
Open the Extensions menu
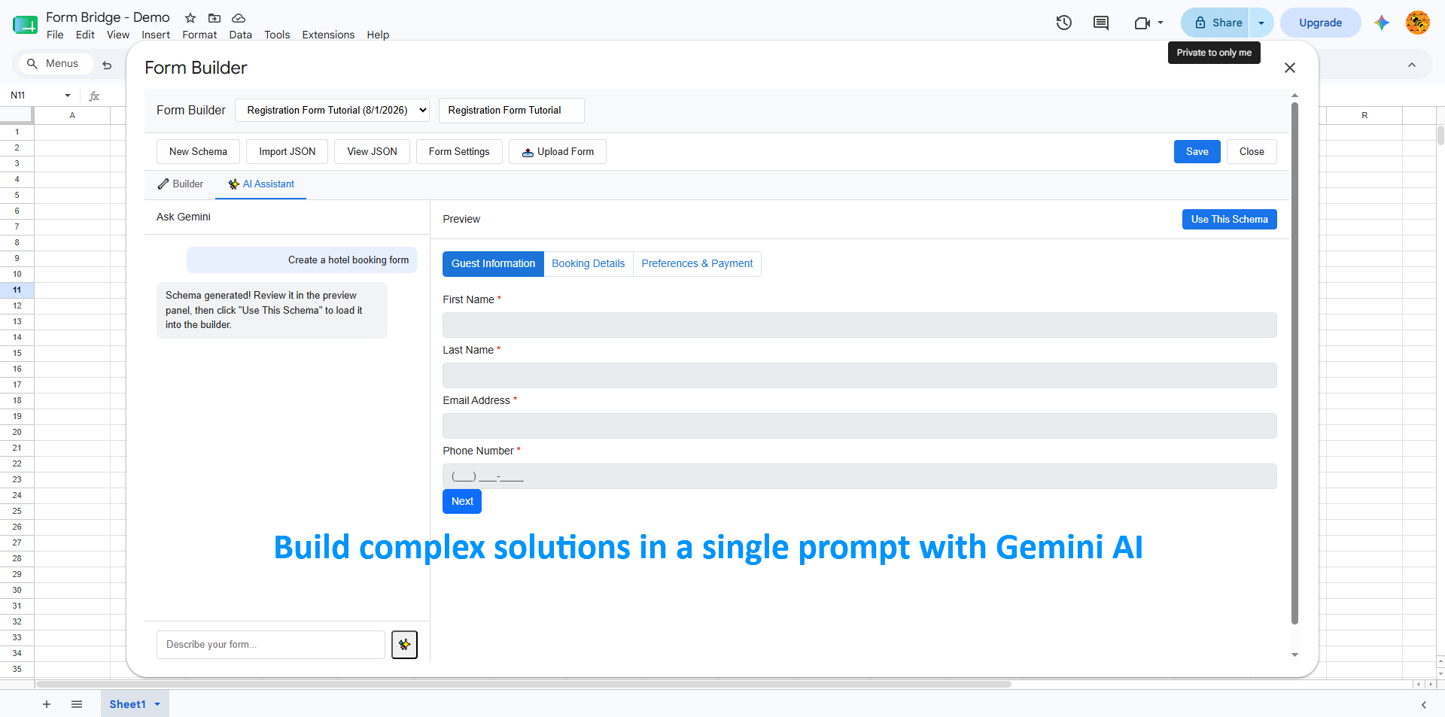point(328,35)
